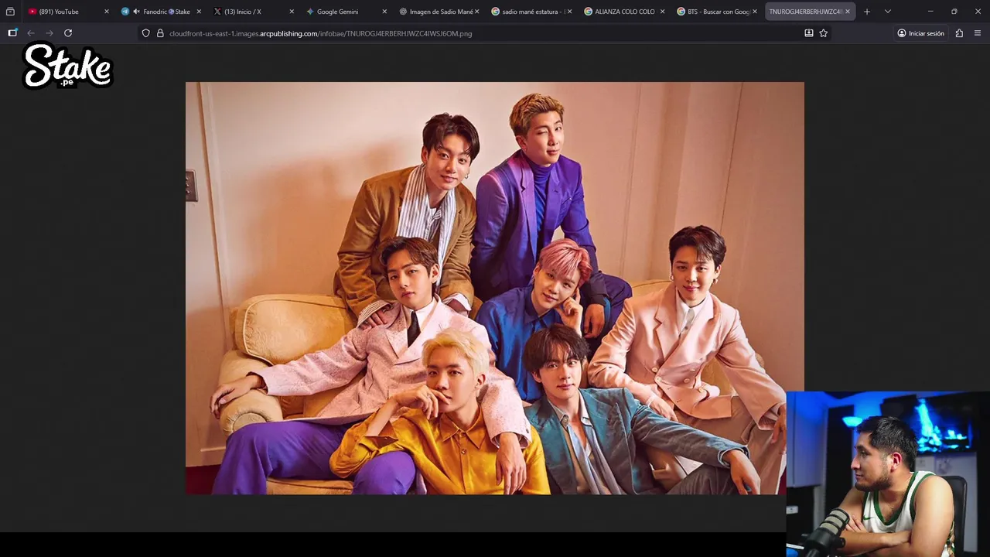
Task: Close the sadio mané estatura tab
Action: click(569, 12)
